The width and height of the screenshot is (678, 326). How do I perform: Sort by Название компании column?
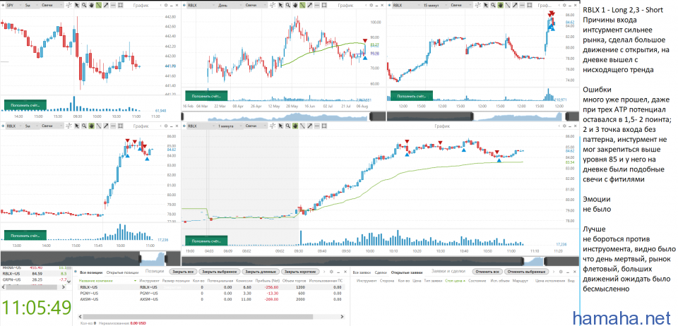point(107,281)
